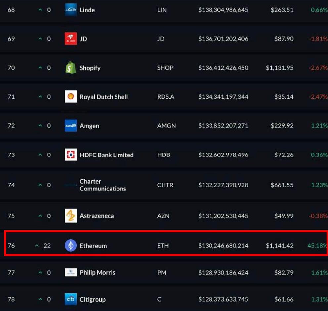
Task: Select the Amgen name
Action: tap(89, 126)
